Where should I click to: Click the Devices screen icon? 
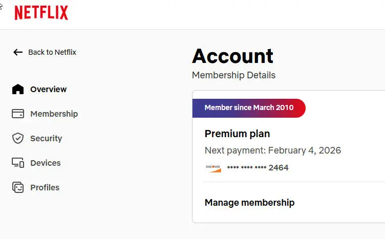[x=18, y=163]
